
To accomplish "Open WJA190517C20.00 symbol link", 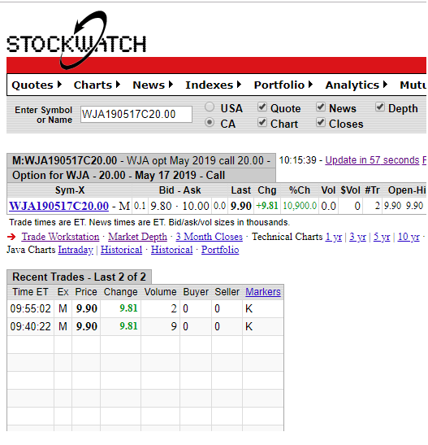I will [59, 206].
